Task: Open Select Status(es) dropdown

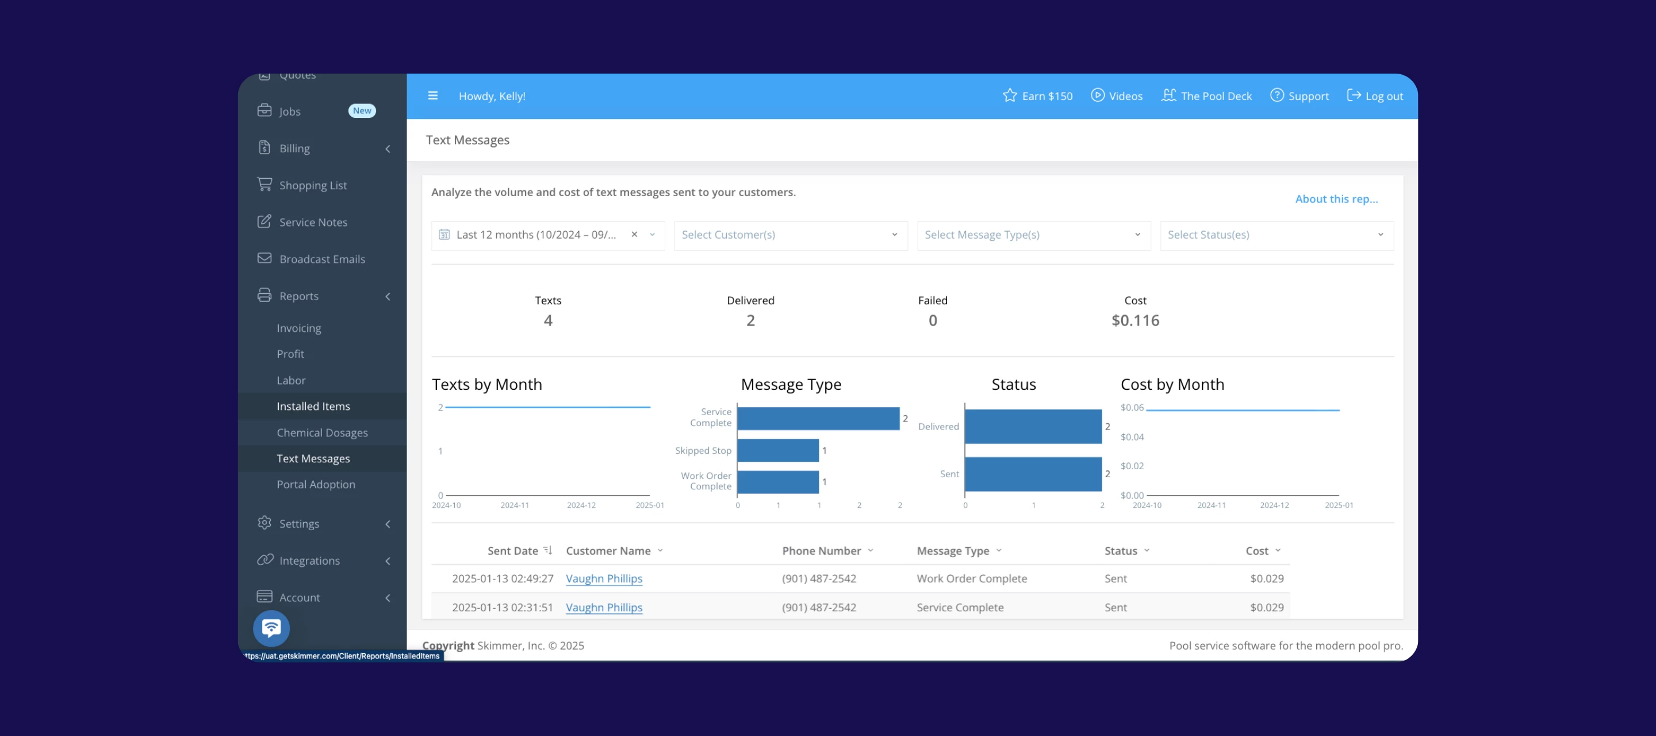Action: (1276, 235)
